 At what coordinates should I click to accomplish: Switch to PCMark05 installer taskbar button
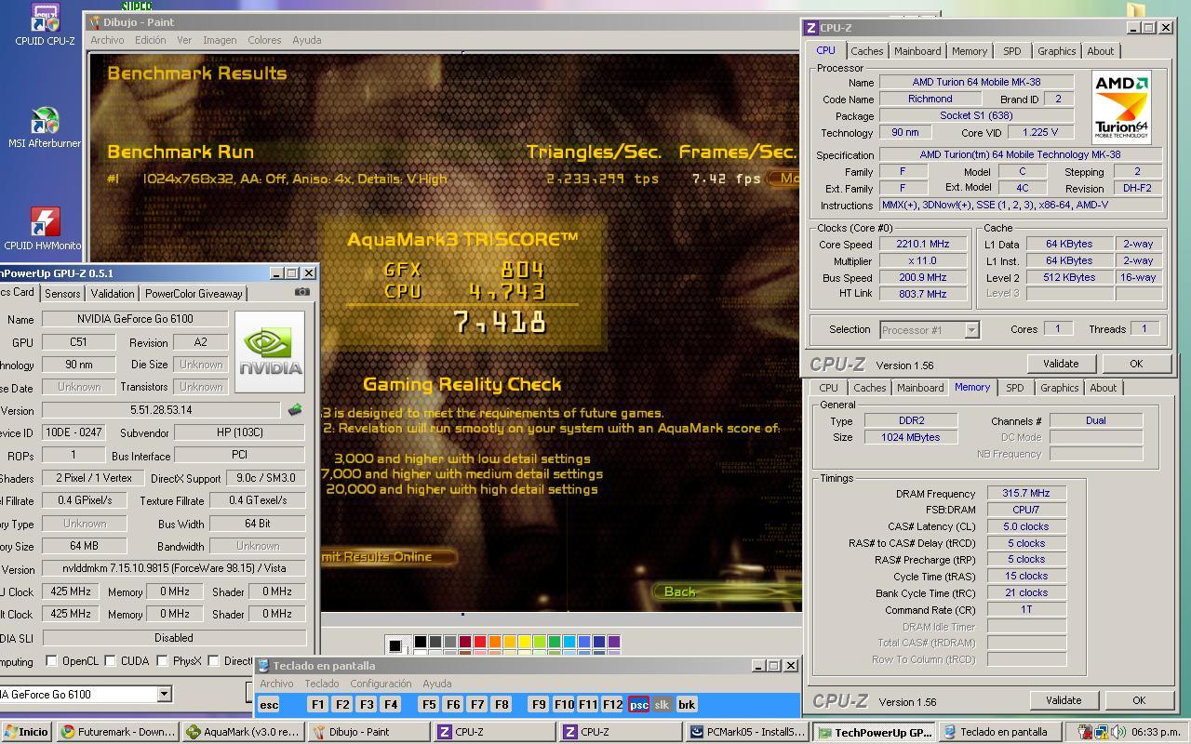click(x=748, y=732)
